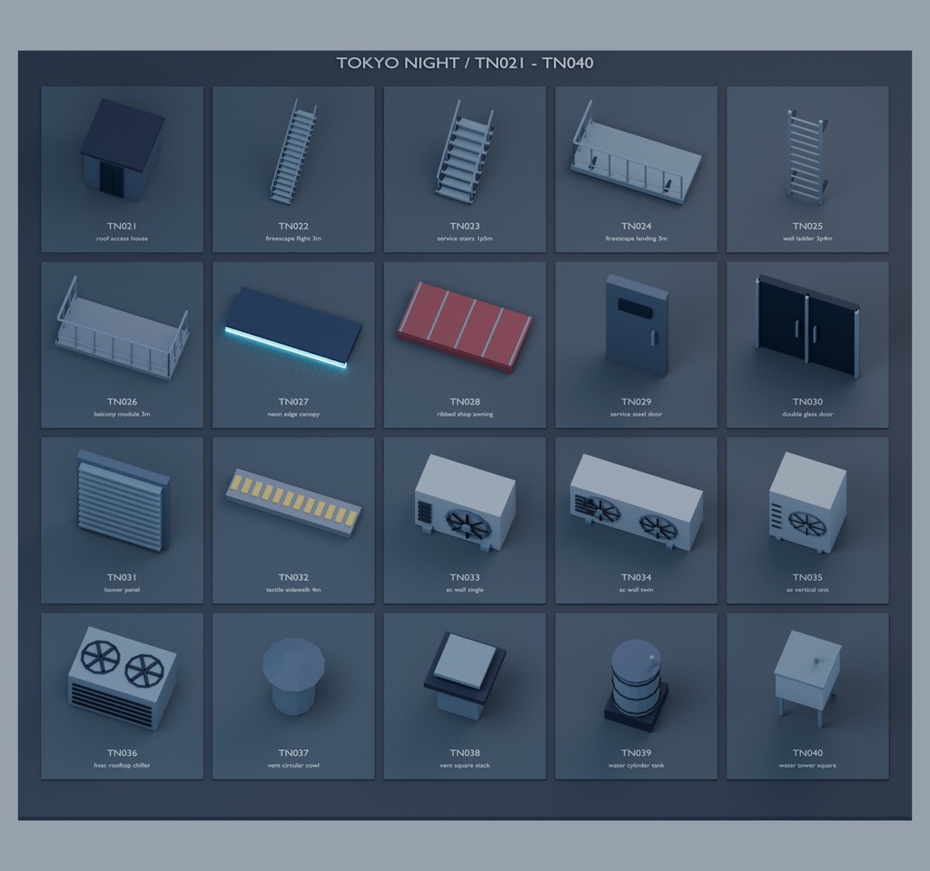The image size is (930, 871).
Task: Click the 'TN023' code label
Action: click(465, 226)
